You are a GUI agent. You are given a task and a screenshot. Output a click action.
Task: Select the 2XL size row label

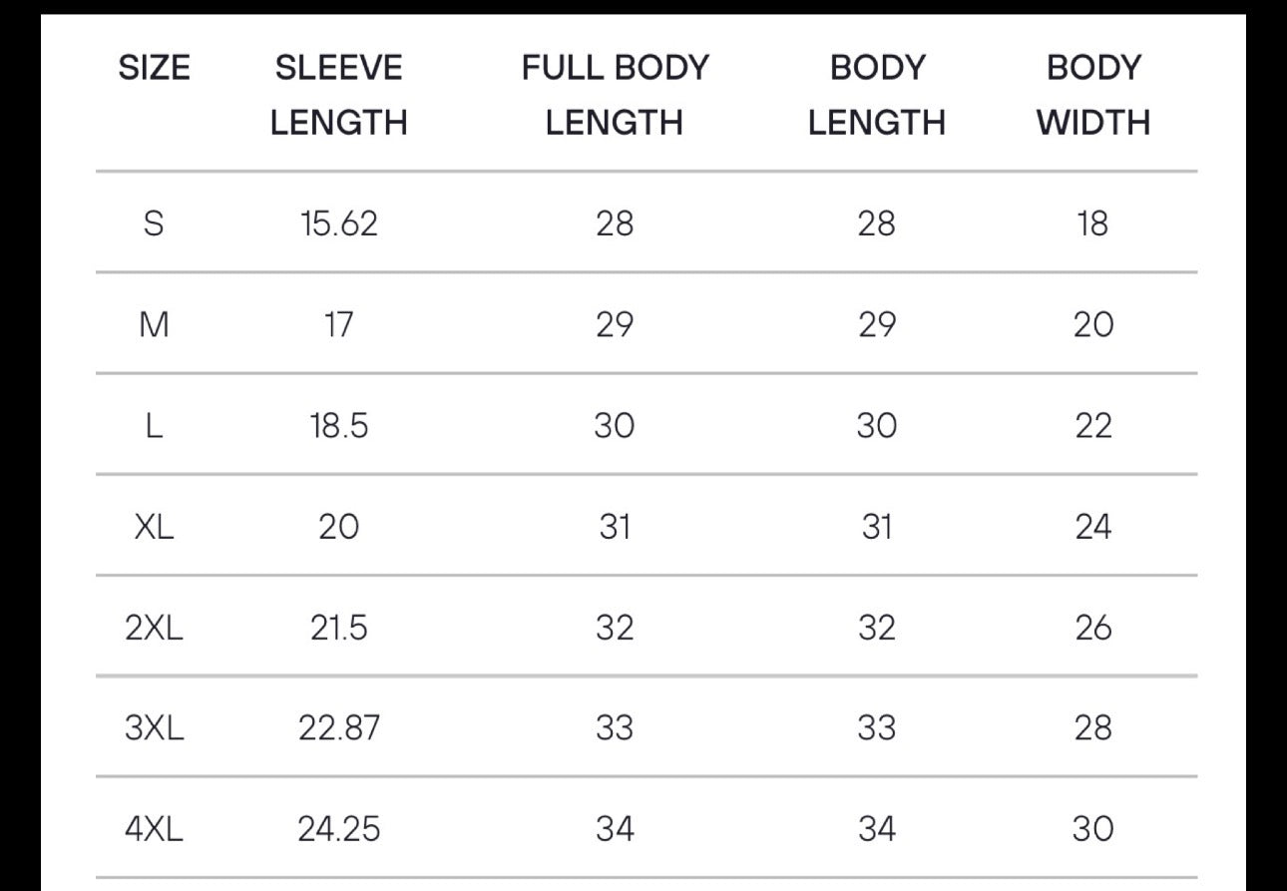154,628
